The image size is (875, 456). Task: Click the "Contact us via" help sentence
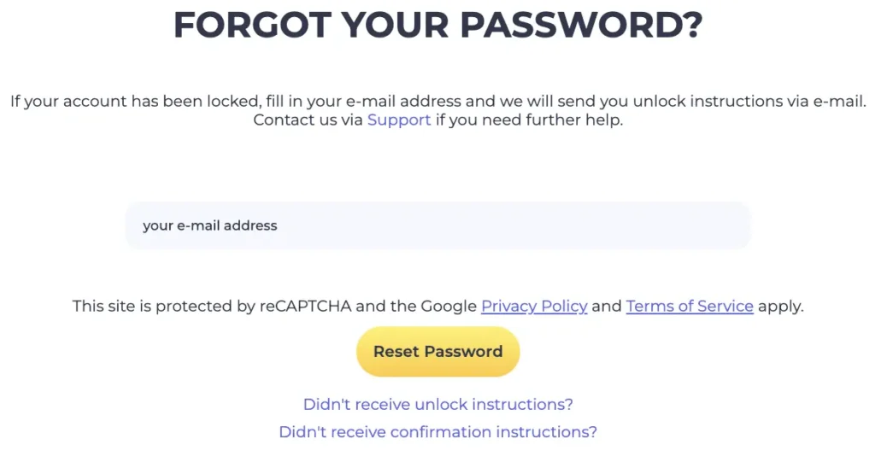(x=308, y=120)
